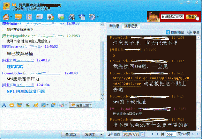The image size is (202, 139).
Task: Click history message 我先换回SP0吧，一会见
Action: tap(140, 67)
